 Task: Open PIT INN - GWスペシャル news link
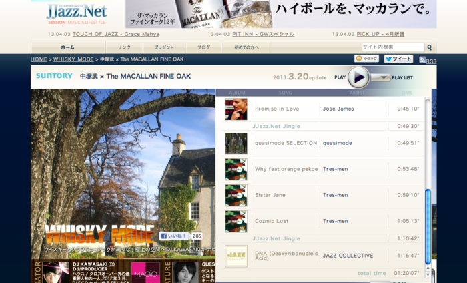pos(263,34)
